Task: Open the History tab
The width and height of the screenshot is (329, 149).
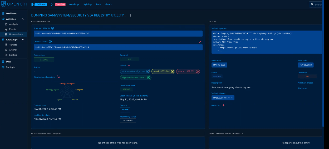Action: 108,4
